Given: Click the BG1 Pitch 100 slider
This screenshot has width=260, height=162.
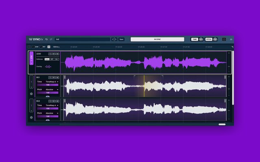Looking at the screenshot, I should coord(48,93).
